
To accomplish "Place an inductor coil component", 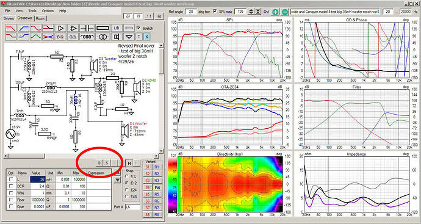I will pyautogui.click(x=87, y=37).
